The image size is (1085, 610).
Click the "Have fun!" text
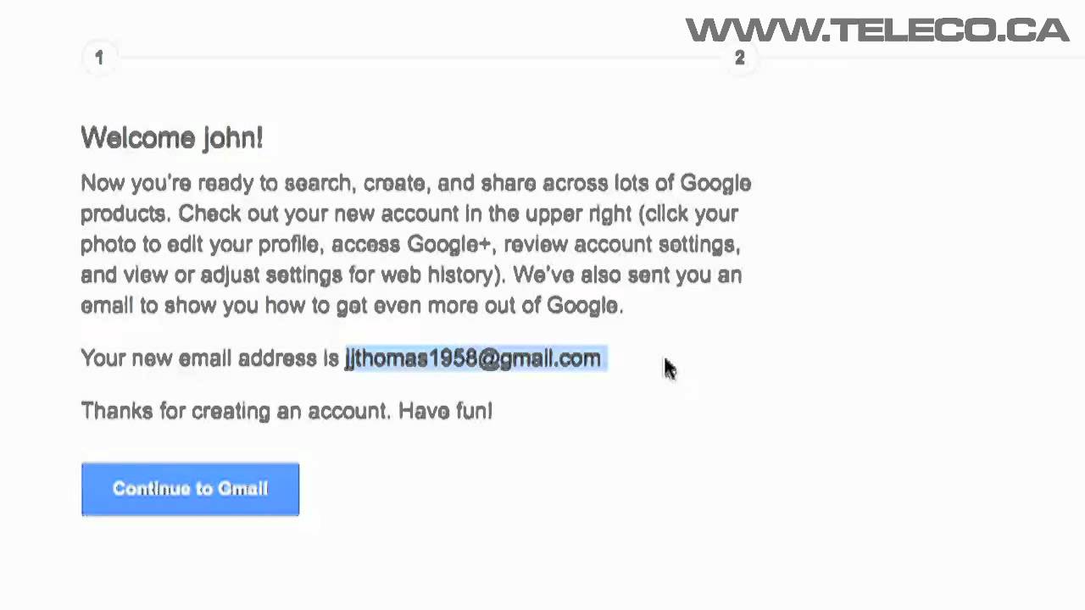pyautogui.click(x=445, y=411)
